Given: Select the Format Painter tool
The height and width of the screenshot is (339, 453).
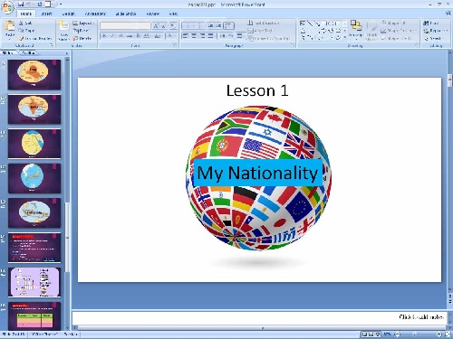Looking at the screenshot, I should pyautogui.click(x=35, y=39).
